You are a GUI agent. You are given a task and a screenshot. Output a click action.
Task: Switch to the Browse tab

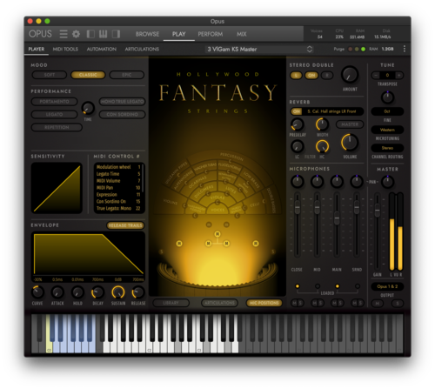coord(147,34)
